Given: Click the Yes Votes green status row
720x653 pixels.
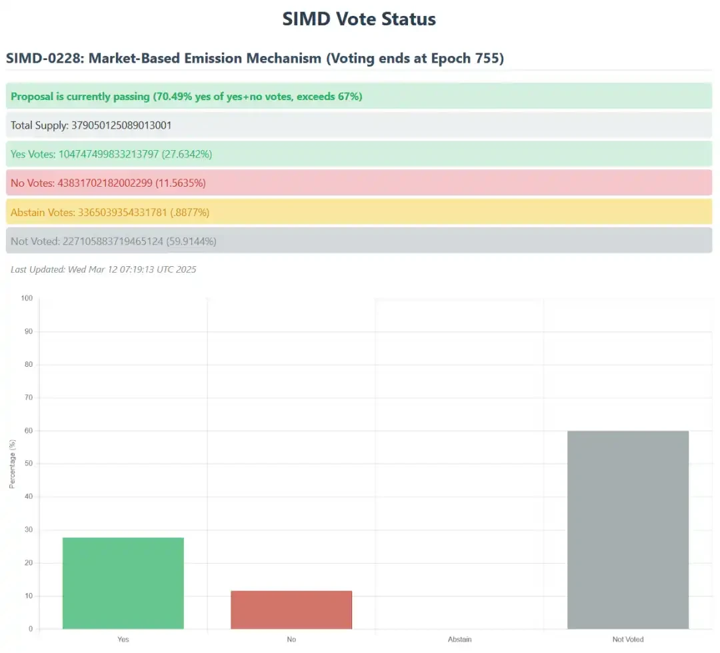Looking at the screenshot, I should point(359,154).
